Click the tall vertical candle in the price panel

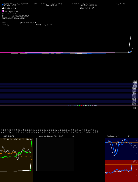pyautogui.click(x=98, y=96)
